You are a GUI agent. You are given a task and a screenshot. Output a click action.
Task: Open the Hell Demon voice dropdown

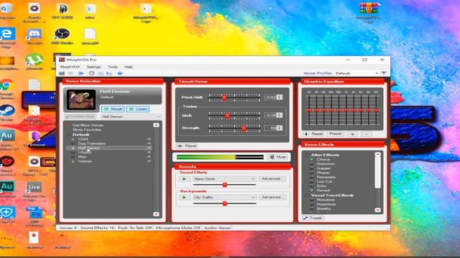coord(131,116)
